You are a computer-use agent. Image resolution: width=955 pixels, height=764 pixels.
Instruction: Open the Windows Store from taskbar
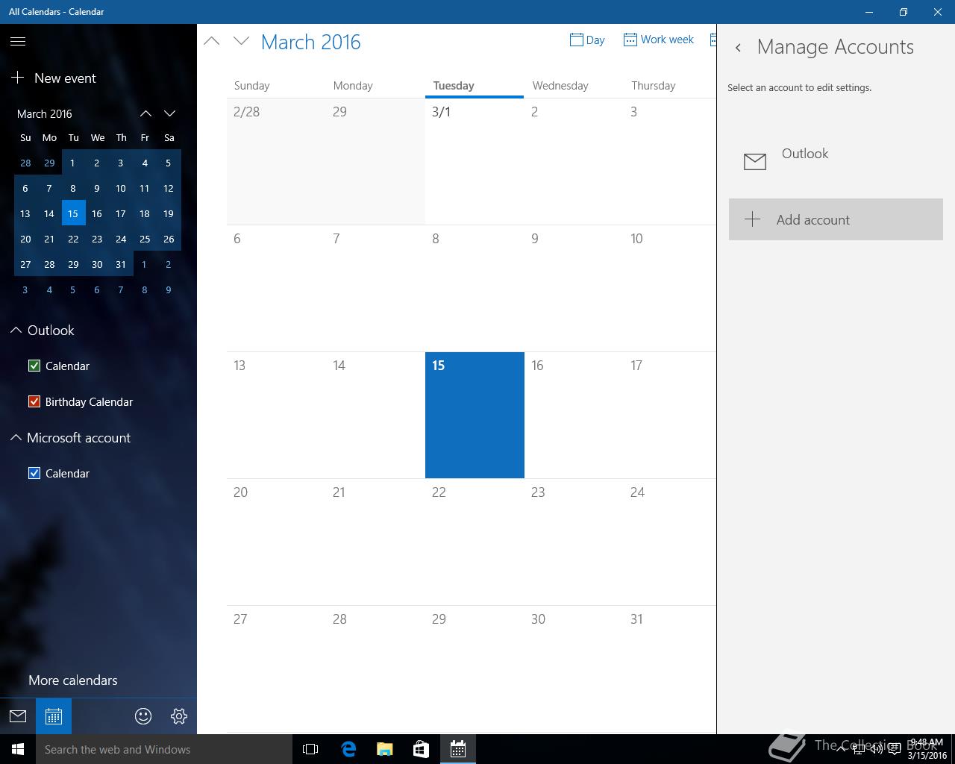421,749
